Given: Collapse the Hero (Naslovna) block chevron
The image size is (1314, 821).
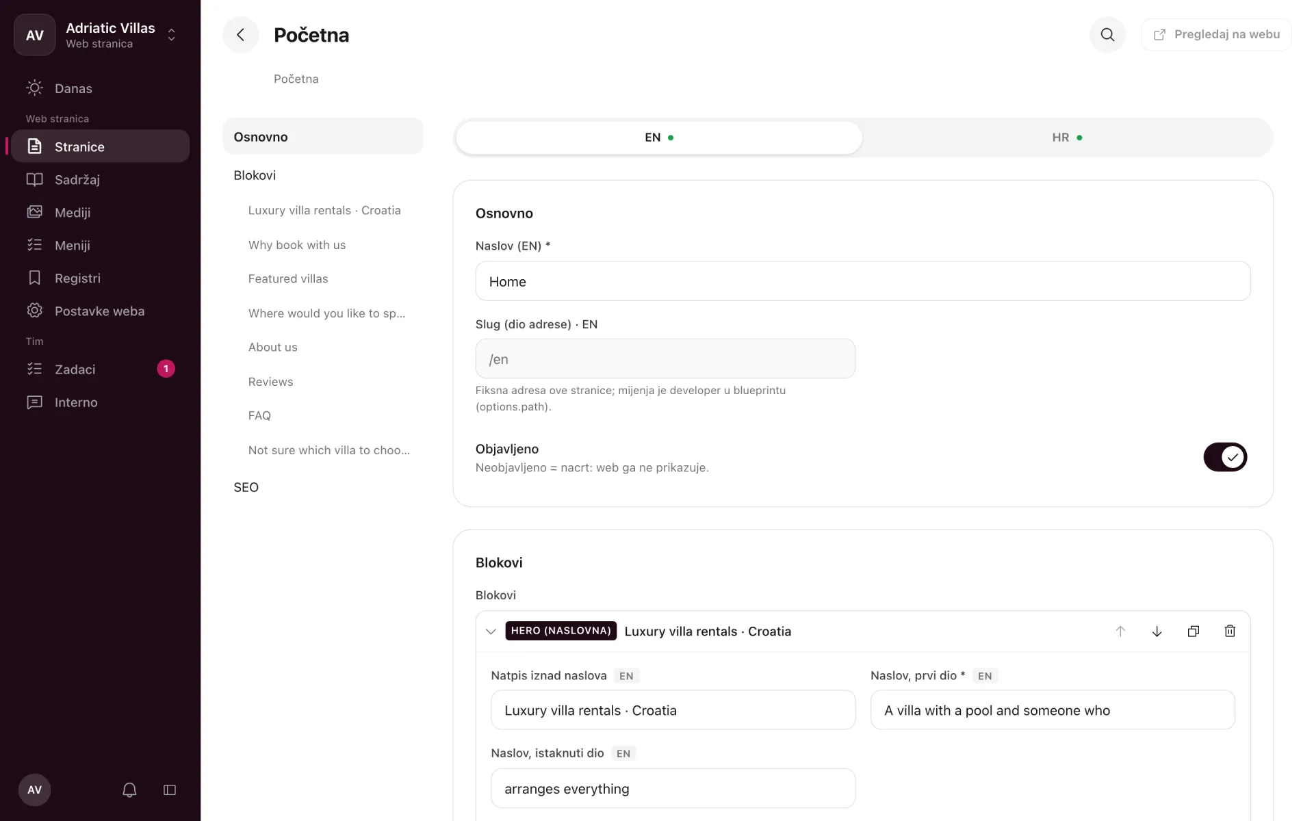Looking at the screenshot, I should pyautogui.click(x=491, y=631).
